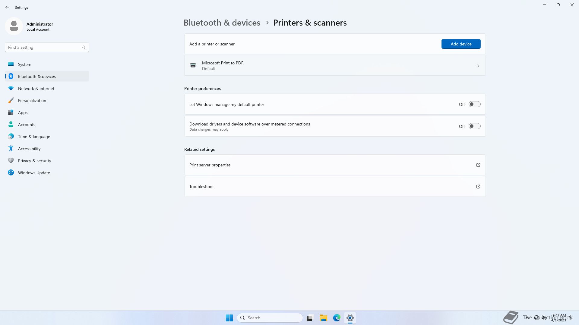Click the Microsoft Print to PDF printer icon

coord(193,65)
